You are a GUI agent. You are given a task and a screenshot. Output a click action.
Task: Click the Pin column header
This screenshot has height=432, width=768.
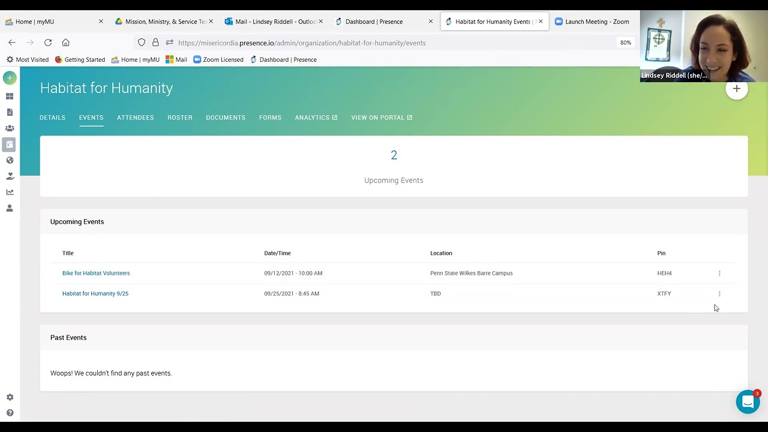point(661,253)
